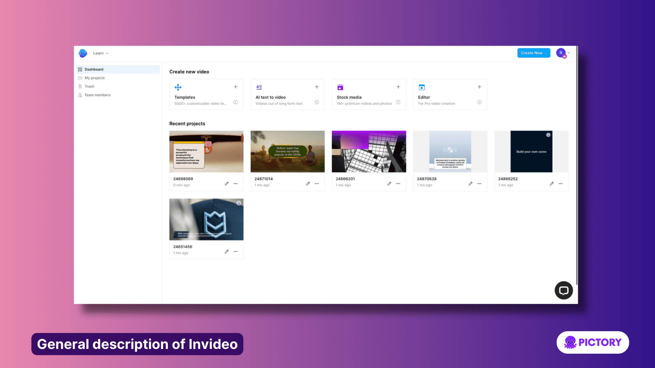Click the Trash bin icon
The height and width of the screenshot is (368, 655).
[80, 87]
